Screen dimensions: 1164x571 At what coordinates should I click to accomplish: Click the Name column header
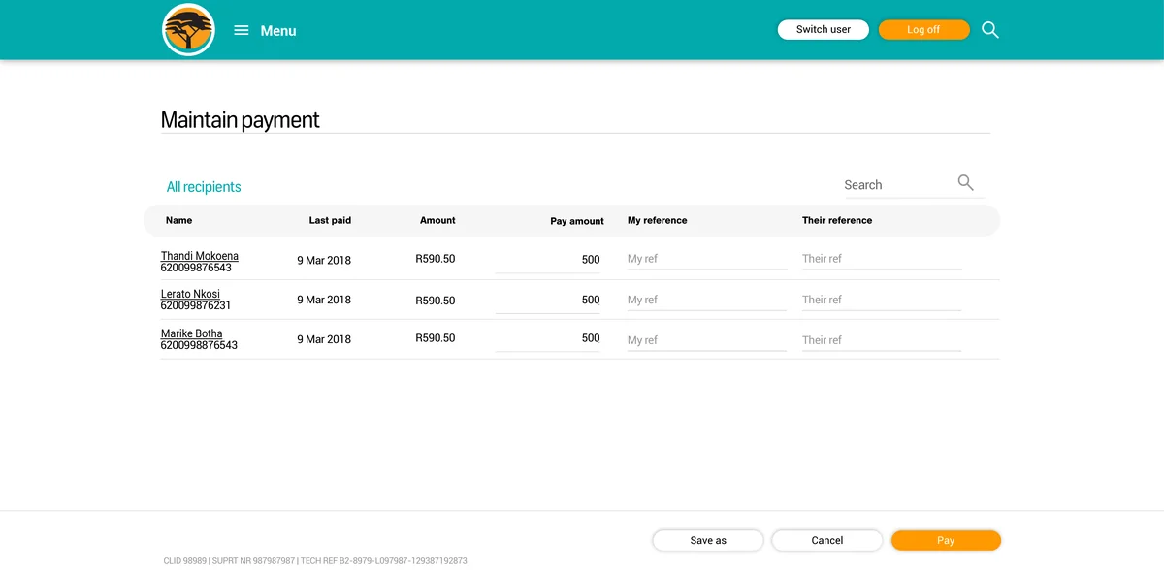(x=179, y=220)
